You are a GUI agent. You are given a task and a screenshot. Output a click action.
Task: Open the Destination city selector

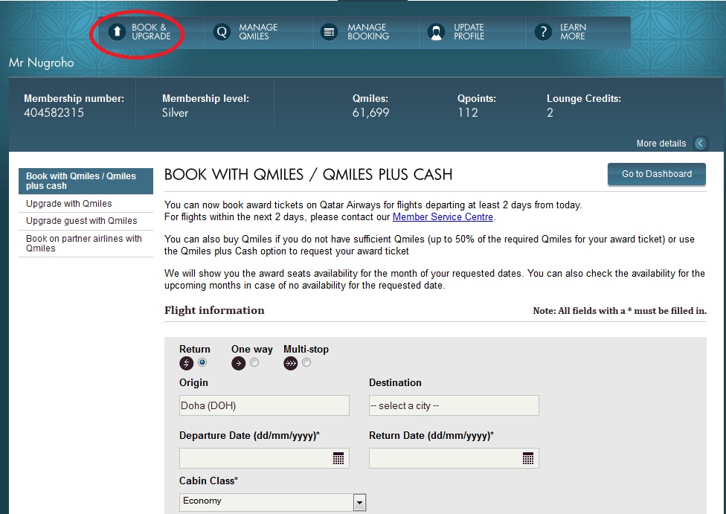click(x=453, y=405)
